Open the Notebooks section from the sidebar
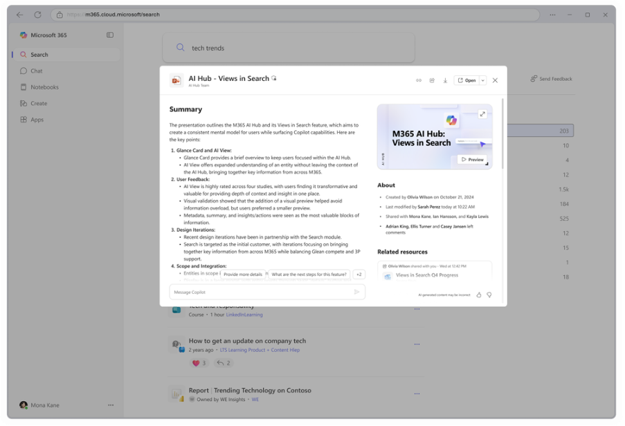Viewport: 625px width, 426px height. pyautogui.click(x=25, y=86)
